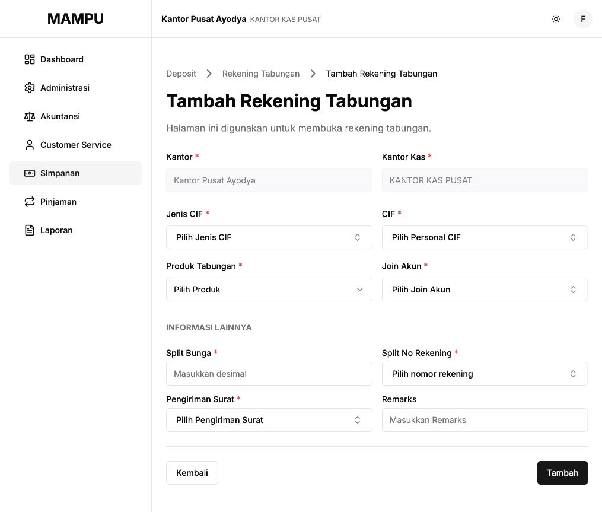
Task: Go to the Akuntansi section
Action: [76, 116]
